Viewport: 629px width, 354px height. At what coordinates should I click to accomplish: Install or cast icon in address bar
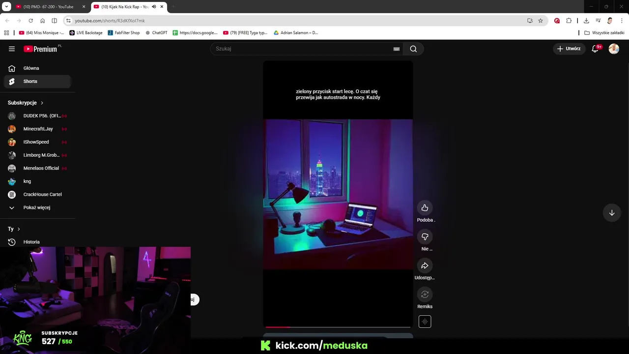click(530, 21)
